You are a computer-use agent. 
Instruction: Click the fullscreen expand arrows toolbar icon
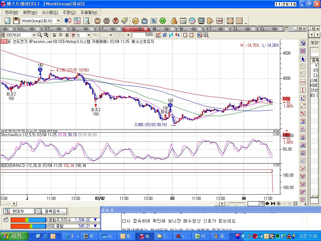click(x=230, y=21)
